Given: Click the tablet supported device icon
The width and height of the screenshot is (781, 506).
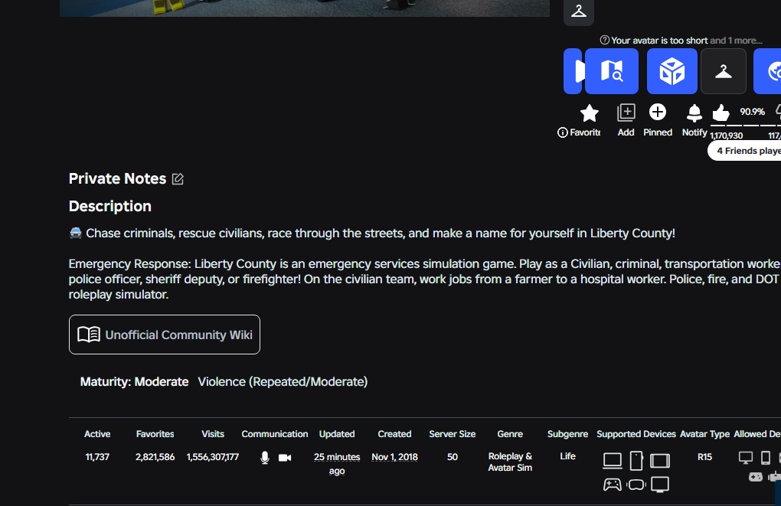Looking at the screenshot, I should [x=660, y=461].
